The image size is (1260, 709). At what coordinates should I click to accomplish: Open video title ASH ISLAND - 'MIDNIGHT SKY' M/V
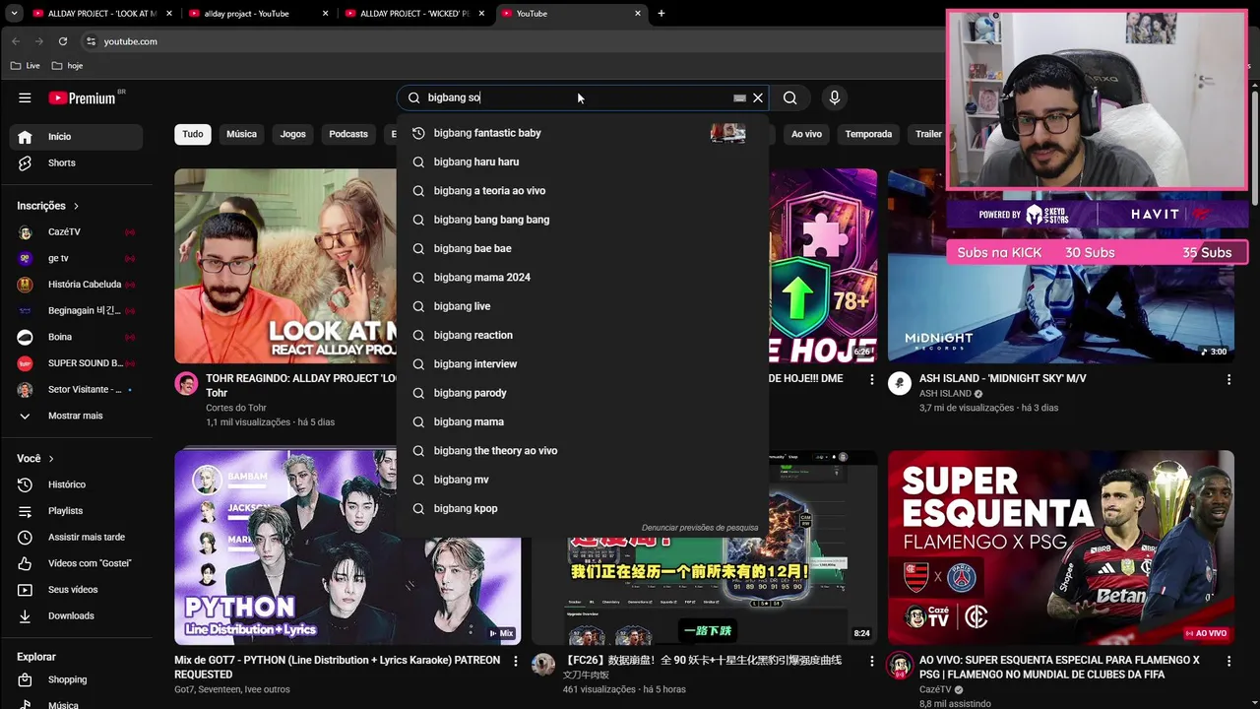(x=1003, y=379)
